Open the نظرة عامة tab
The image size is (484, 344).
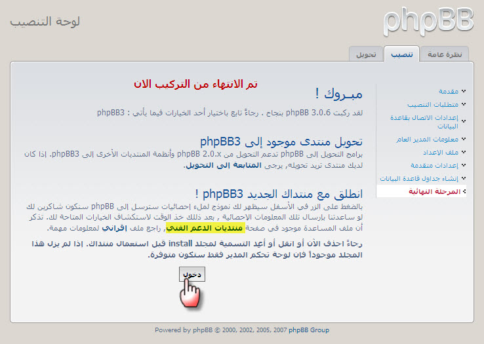click(x=445, y=54)
